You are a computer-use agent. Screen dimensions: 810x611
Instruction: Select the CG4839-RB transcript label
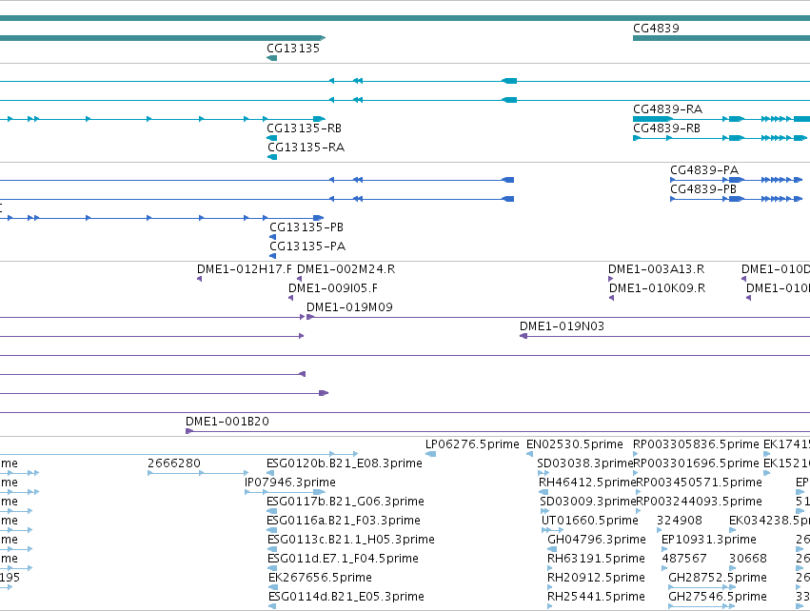pyautogui.click(x=667, y=128)
